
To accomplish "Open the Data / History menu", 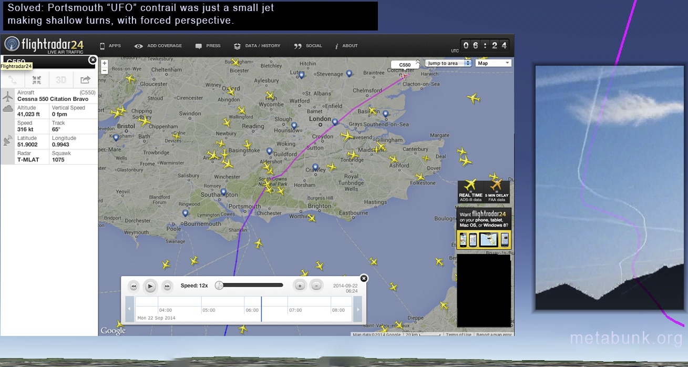I will click(257, 46).
